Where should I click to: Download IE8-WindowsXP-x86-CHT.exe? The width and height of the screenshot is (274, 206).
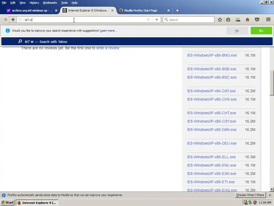click(x=211, y=113)
